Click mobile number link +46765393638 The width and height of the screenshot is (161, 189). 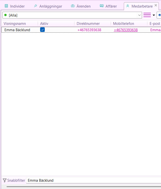coord(126,30)
